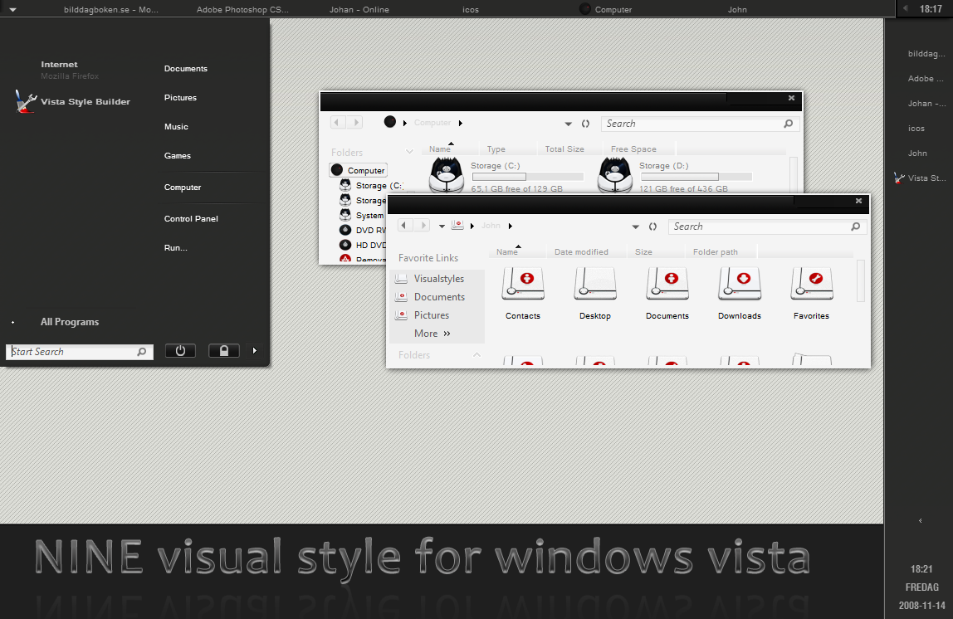The width and height of the screenshot is (953, 619).
Task: Expand the Folders pane in the John window
Action: [477, 355]
